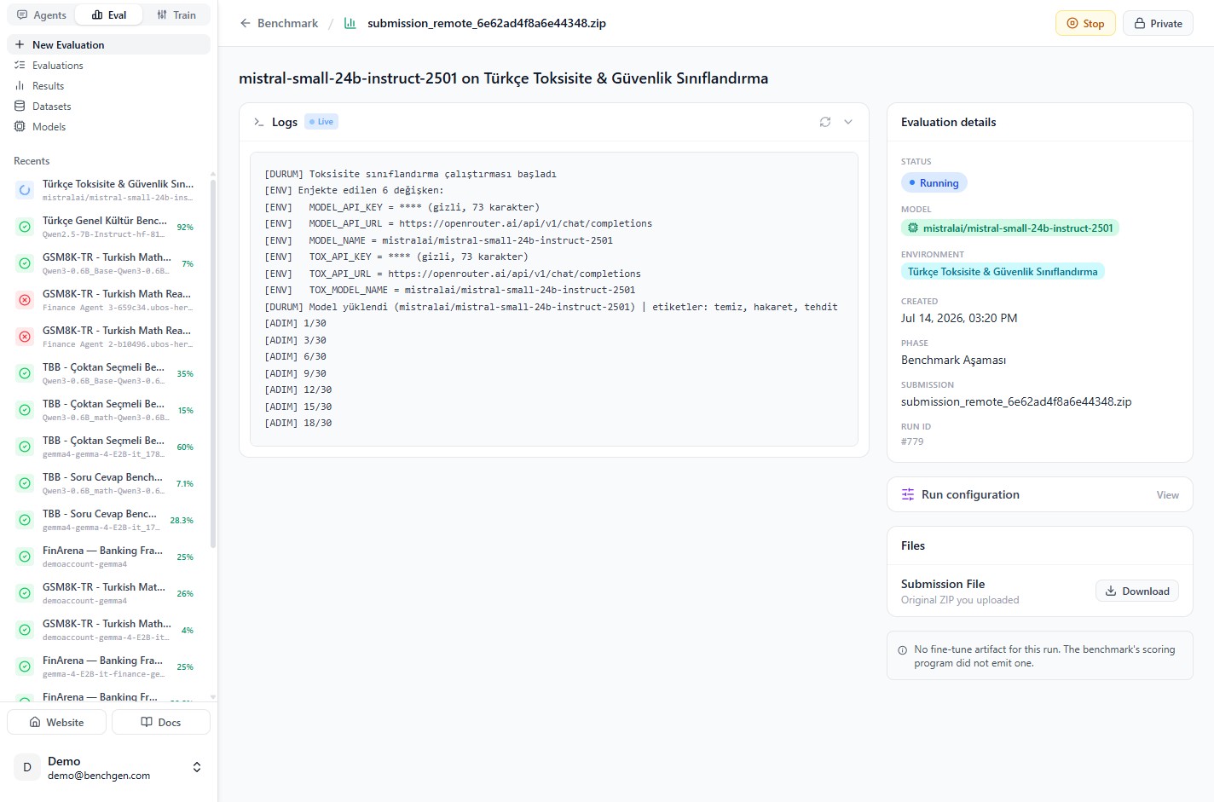The image size is (1214, 802).
Task: Open TBB Çoktan Seçmeli run scoring 15%
Action: click(108, 410)
